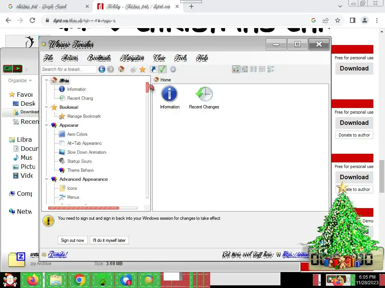Open the Bookmarks menu
The height and width of the screenshot is (288, 385).
point(99,58)
